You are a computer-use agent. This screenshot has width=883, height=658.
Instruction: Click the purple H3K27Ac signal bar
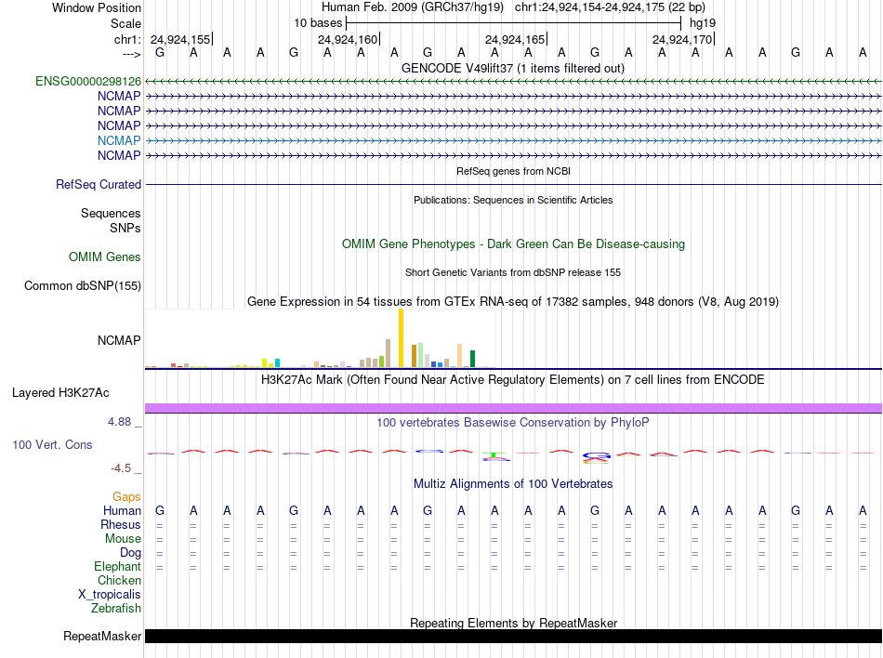tap(513, 408)
